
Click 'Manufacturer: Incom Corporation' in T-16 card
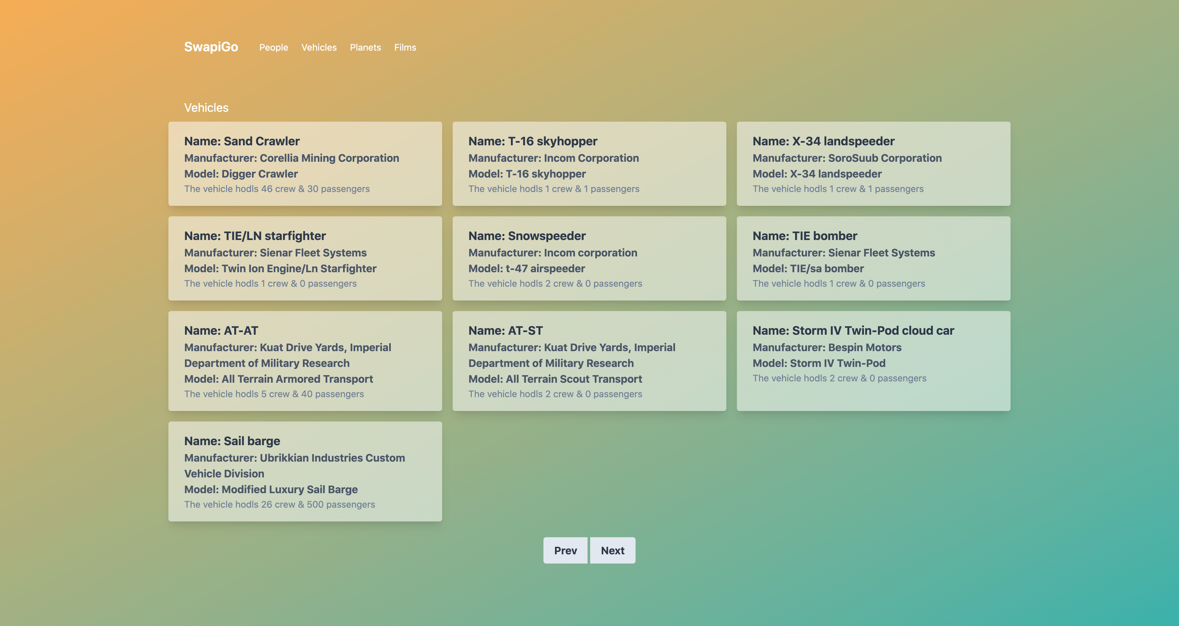tap(553, 158)
